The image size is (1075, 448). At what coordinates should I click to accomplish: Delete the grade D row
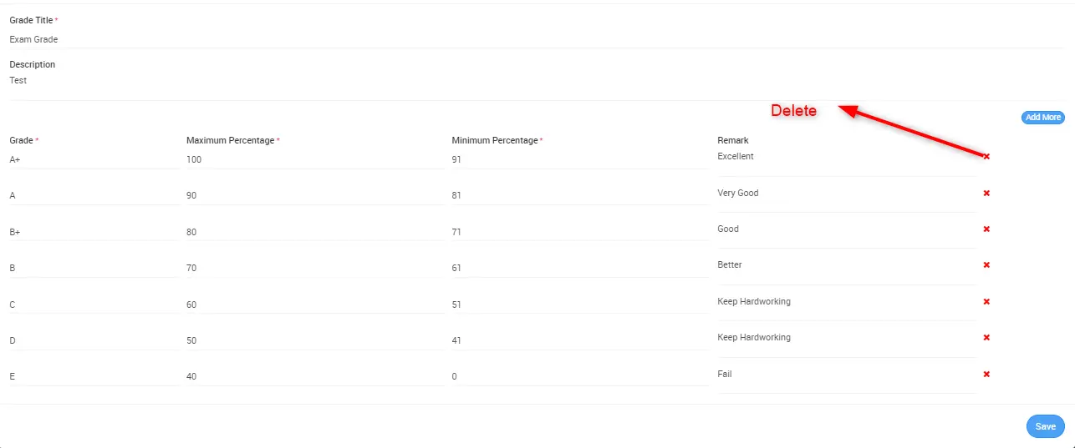tap(986, 337)
